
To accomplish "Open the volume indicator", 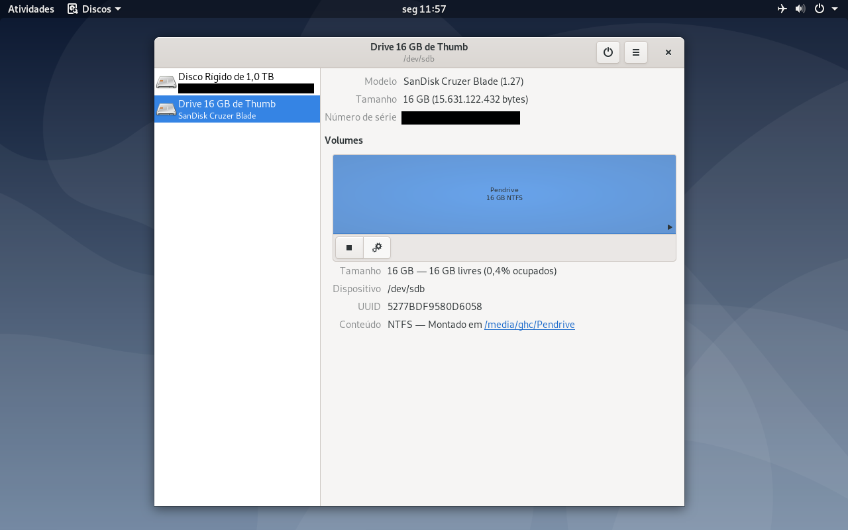I will 800,9.
